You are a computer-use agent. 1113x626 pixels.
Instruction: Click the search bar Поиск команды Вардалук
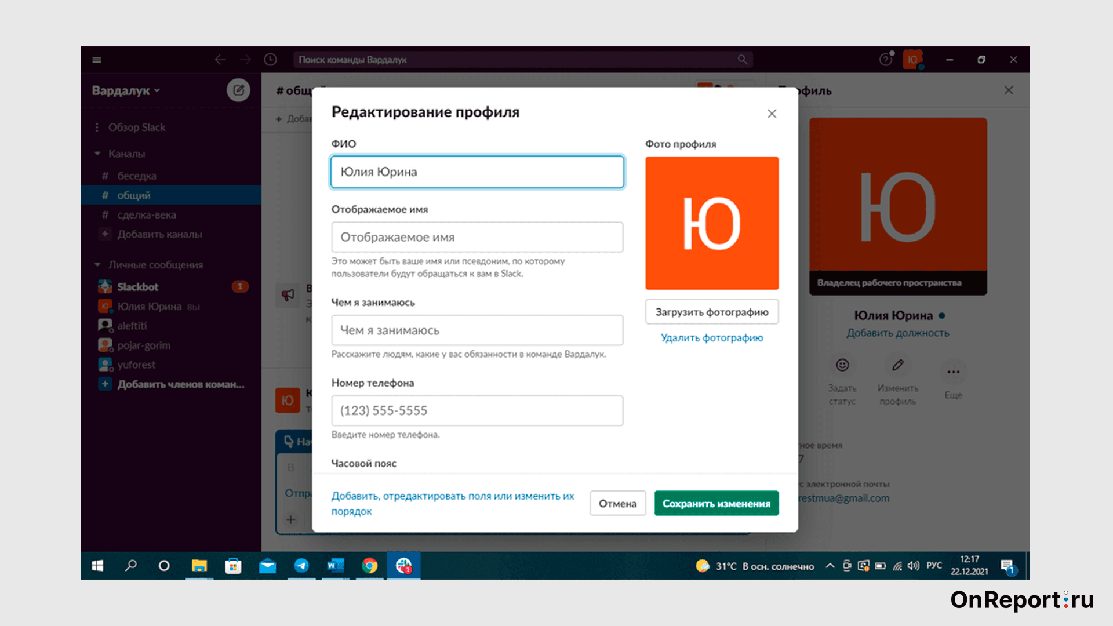coord(522,60)
